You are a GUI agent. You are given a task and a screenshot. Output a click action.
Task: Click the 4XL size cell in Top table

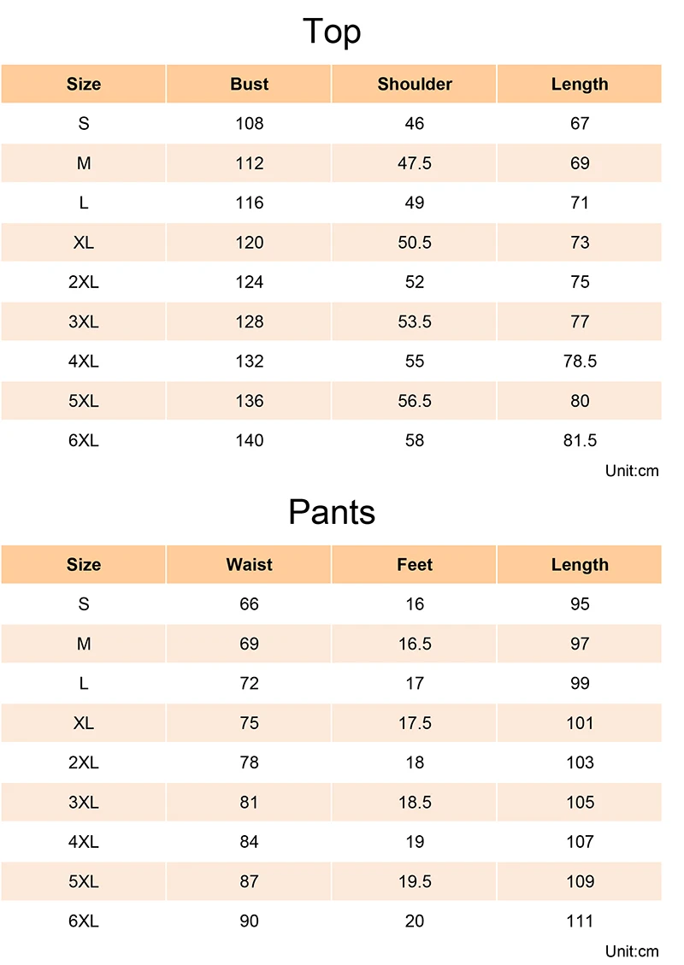[84, 362]
